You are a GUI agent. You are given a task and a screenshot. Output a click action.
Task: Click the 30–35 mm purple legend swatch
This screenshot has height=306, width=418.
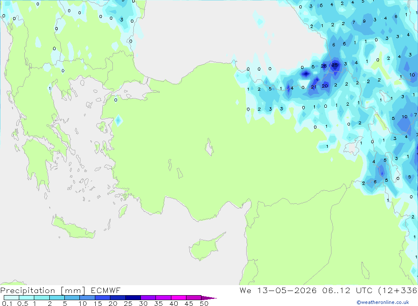(148, 298)
